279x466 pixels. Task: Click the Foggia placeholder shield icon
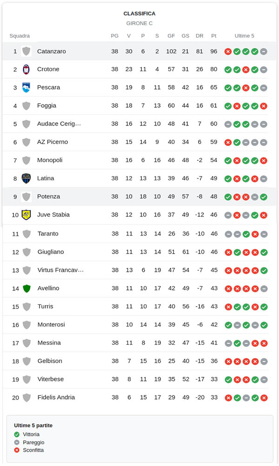[x=27, y=105]
